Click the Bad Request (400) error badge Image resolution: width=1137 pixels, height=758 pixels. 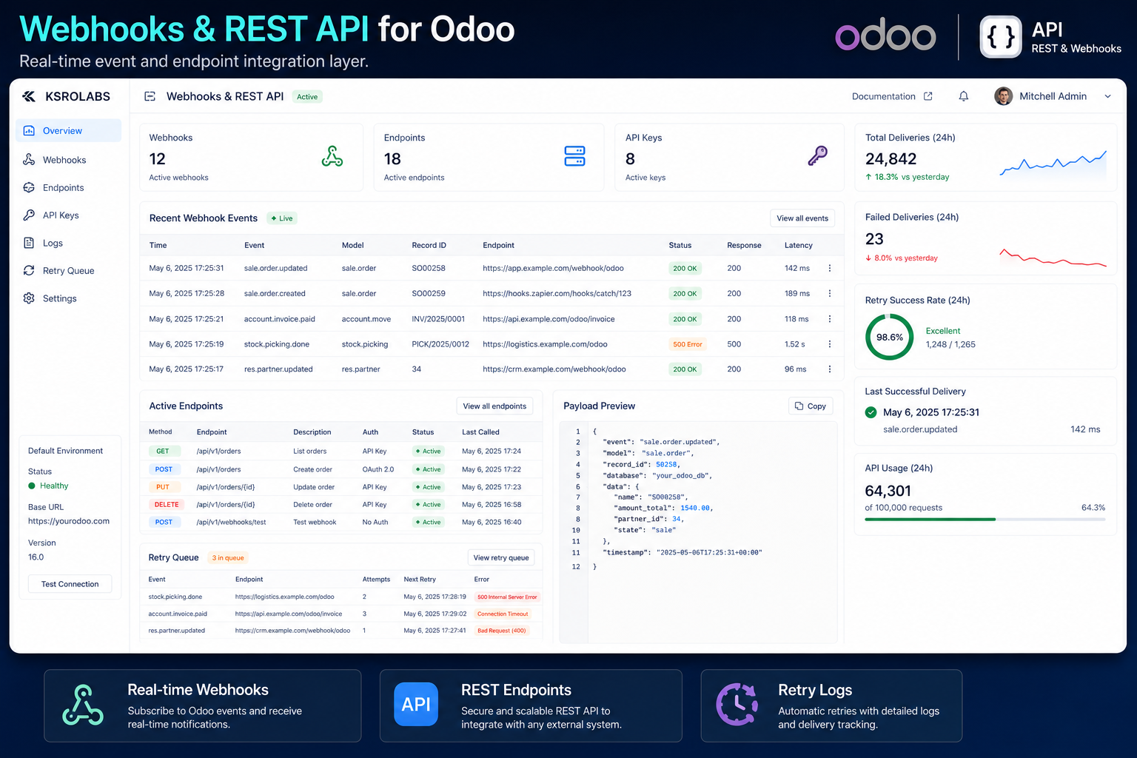click(502, 631)
